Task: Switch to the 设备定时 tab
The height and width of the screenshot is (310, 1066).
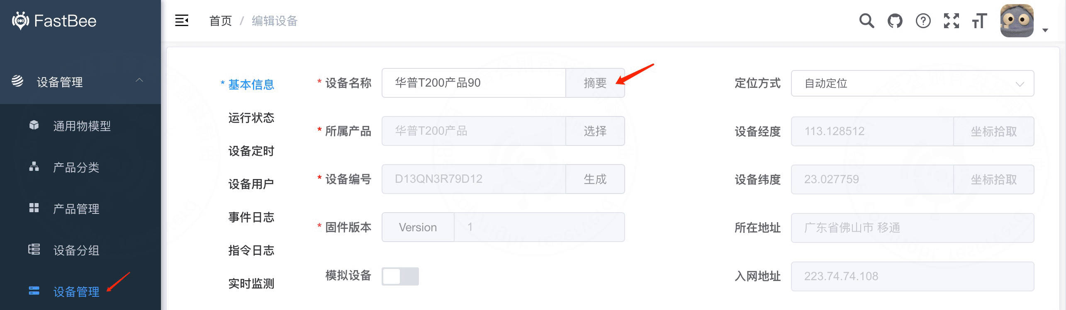Action: 251,151
